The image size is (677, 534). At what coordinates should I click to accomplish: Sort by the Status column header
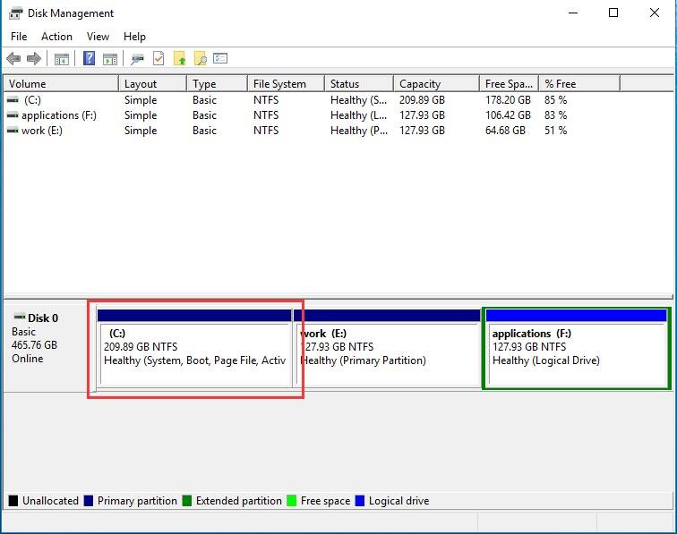(359, 84)
